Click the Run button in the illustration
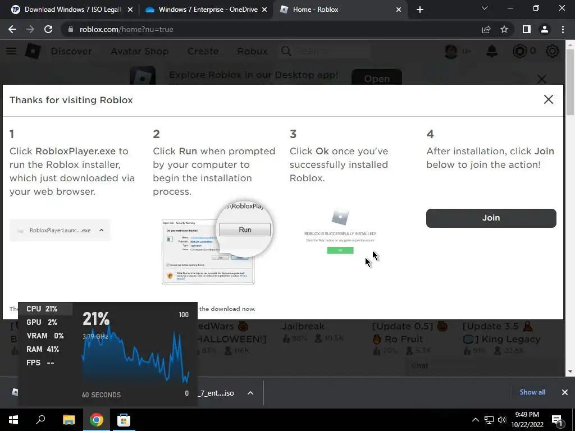 coord(245,230)
